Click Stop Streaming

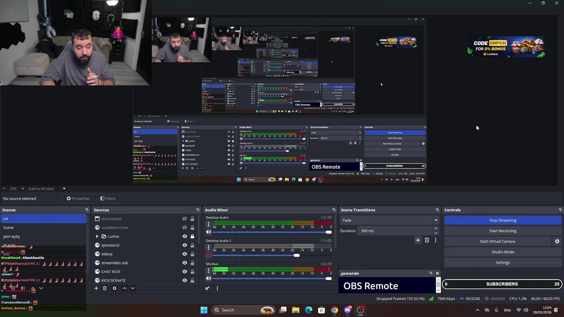click(x=503, y=220)
